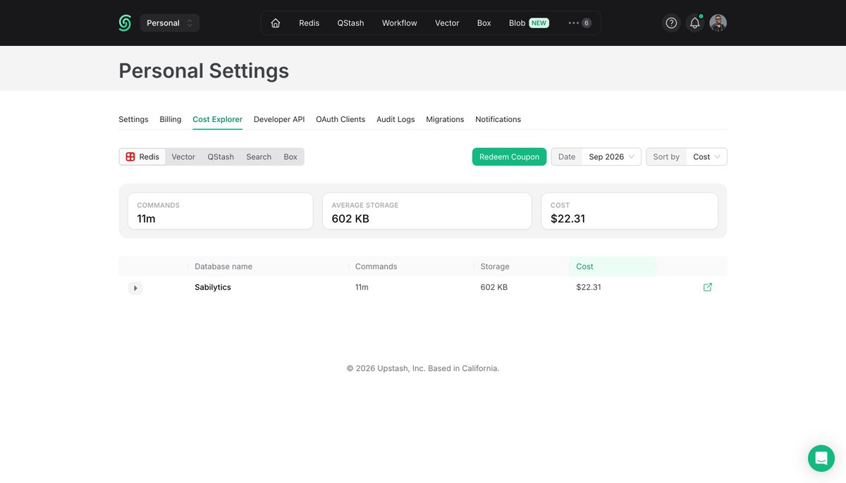Viewport: 846px width, 483px height.
Task: Open Blob in the top navigation
Action: [528, 23]
